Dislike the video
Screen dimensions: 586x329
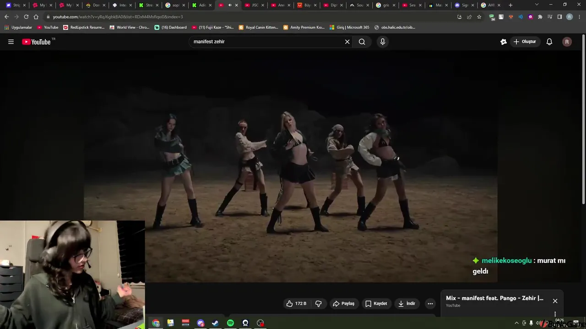[x=319, y=303]
